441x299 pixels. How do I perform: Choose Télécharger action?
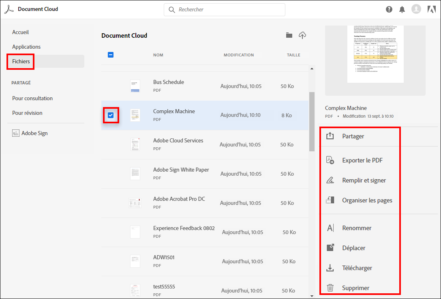pos(357,268)
